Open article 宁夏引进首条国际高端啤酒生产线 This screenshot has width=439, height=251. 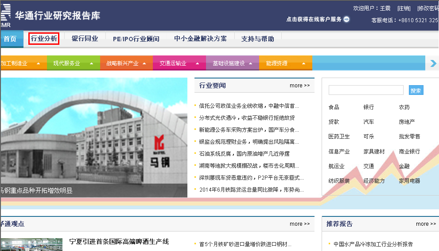[119, 242]
